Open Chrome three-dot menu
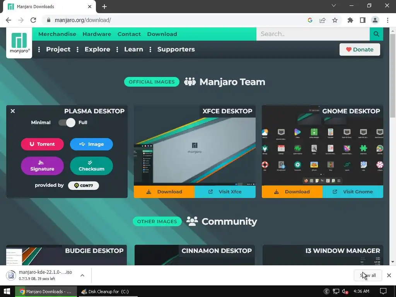 click(387, 20)
